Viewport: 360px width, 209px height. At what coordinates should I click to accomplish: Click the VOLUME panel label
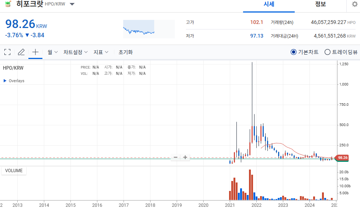14,171
